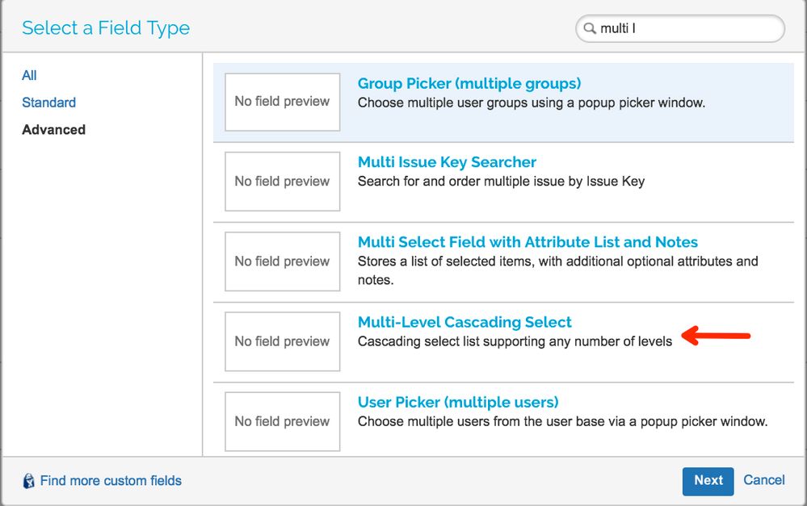807x506 pixels.
Task: Select Multi-Level Cascading Select field type
Action: [464, 322]
